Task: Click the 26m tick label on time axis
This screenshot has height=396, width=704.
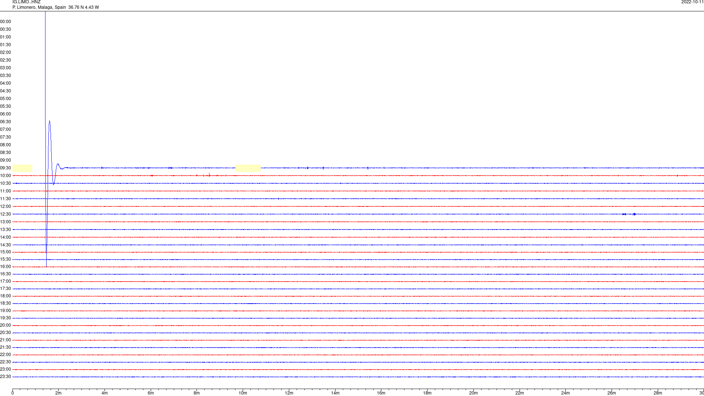Action: (x=612, y=393)
